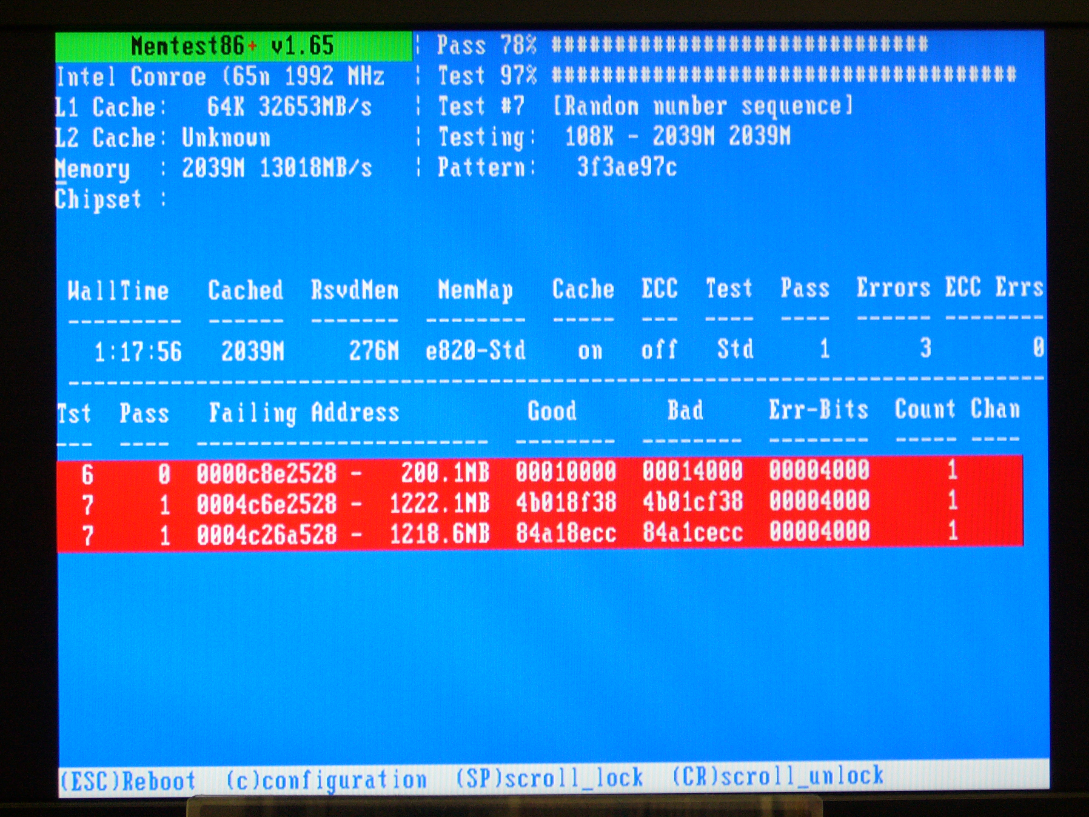The width and height of the screenshot is (1089, 817).
Task: Click the L2 Cache Unknown line
Action: (x=162, y=137)
